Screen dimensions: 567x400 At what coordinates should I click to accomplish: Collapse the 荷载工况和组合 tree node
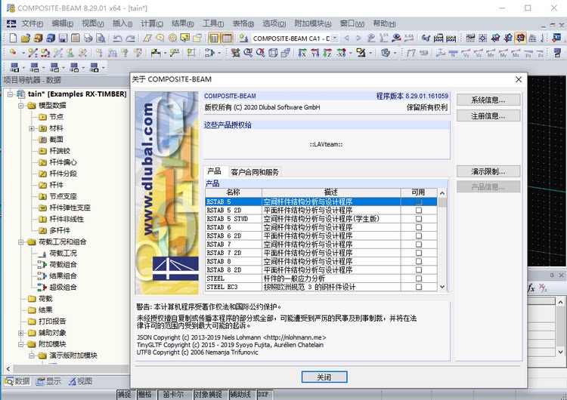(20, 242)
